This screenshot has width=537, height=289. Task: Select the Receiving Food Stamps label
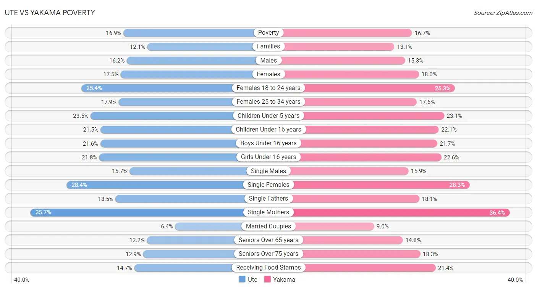pyautogui.click(x=268, y=268)
